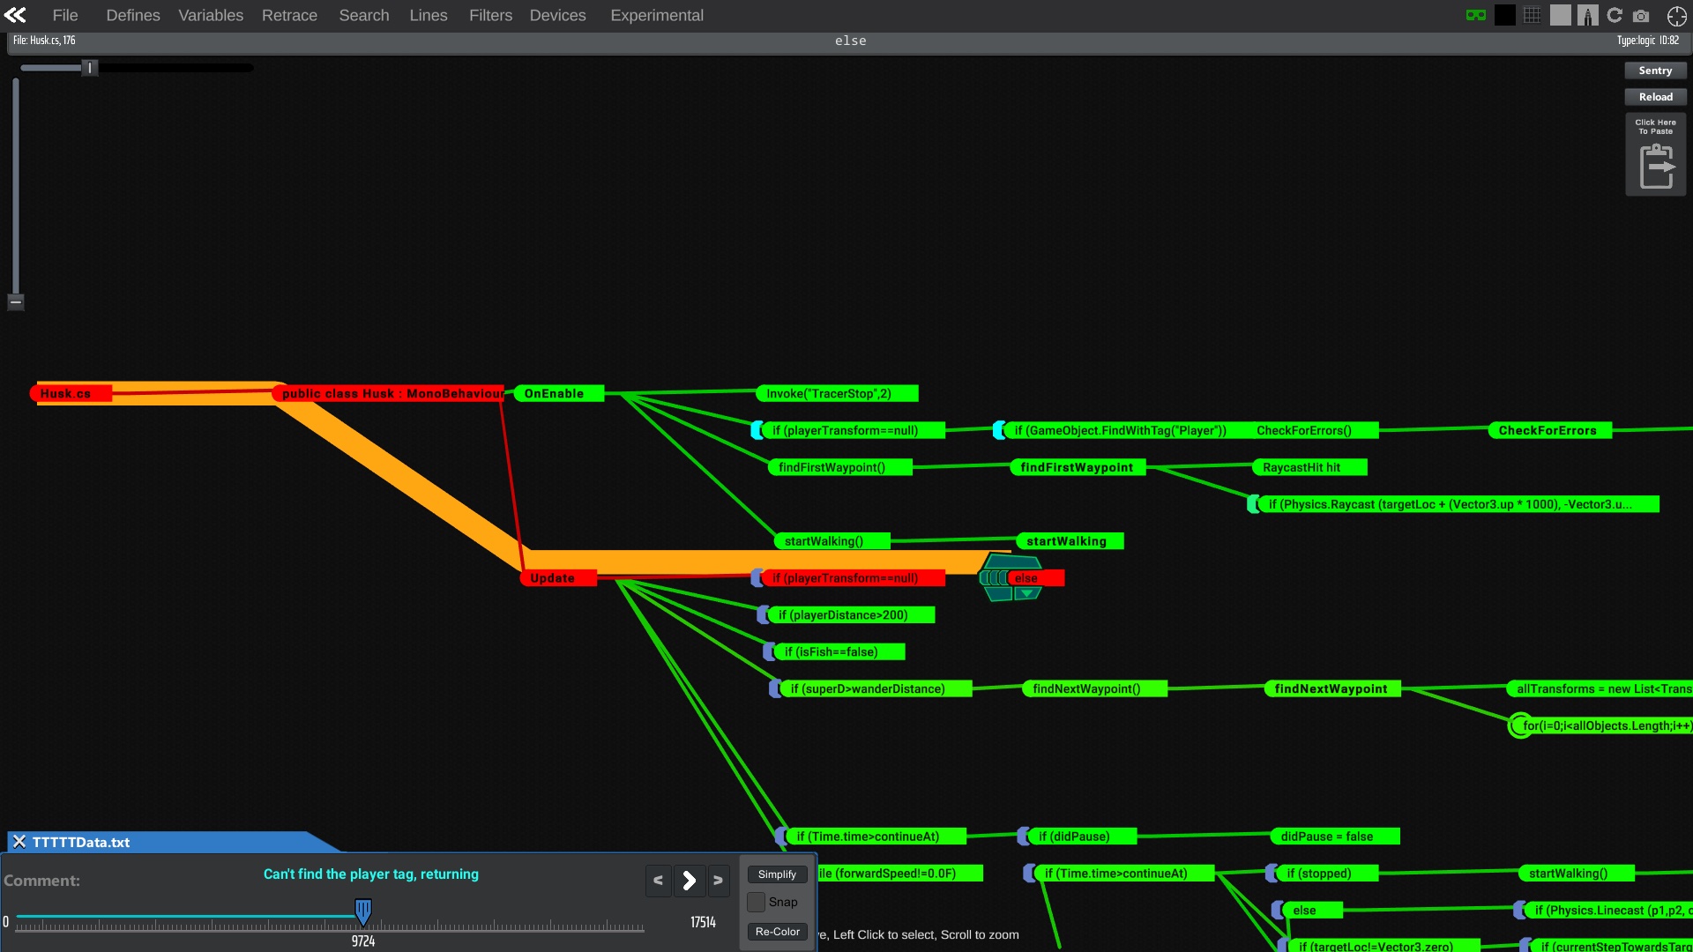This screenshot has height=952, width=1693.
Task: Click the refresh/reload circular arrow icon
Action: 1615,15
